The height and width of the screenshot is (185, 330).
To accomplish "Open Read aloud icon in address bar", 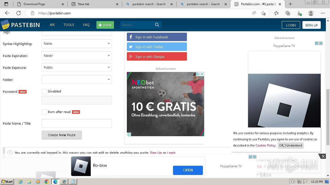I will [x=254, y=13].
